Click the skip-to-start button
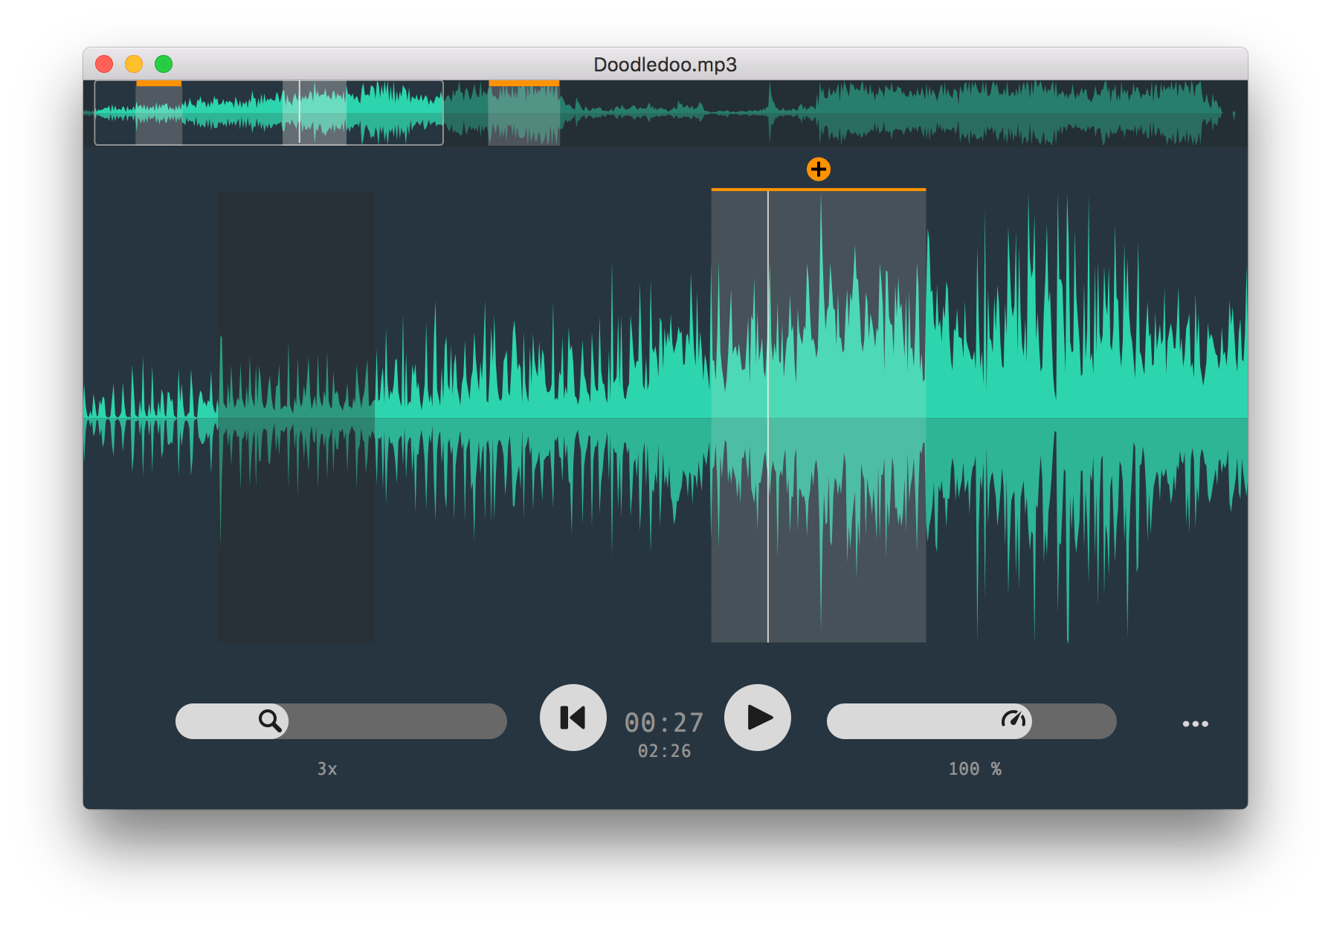 pos(573,718)
